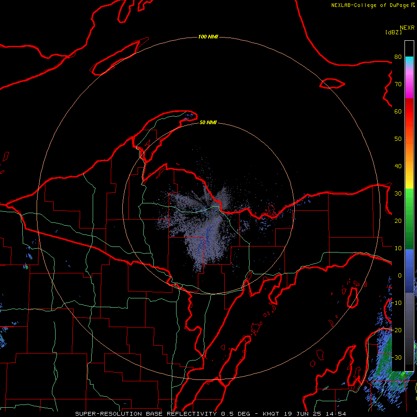Click the 10 dBZ scale value
Screen dimensions: 417x417
coord(398,248)
